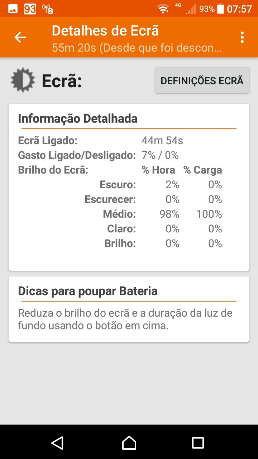Image resolution: width=258 pixels, height=459 pixels.
Task: Tap the battery saving tip text
Action: coord(125,320)
